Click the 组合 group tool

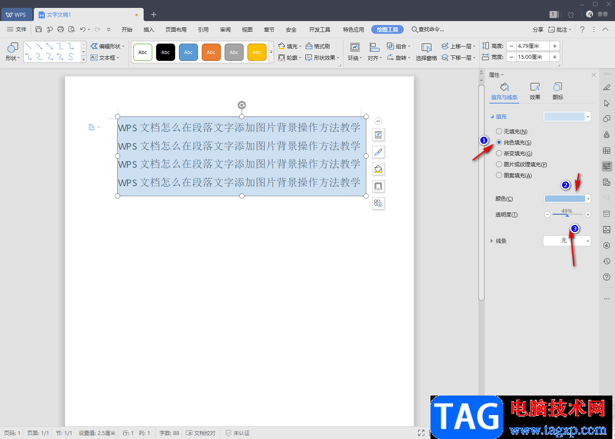coord(398,46)
